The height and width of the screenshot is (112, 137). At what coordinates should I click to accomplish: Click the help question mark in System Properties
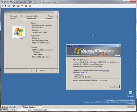pos(55,12)
